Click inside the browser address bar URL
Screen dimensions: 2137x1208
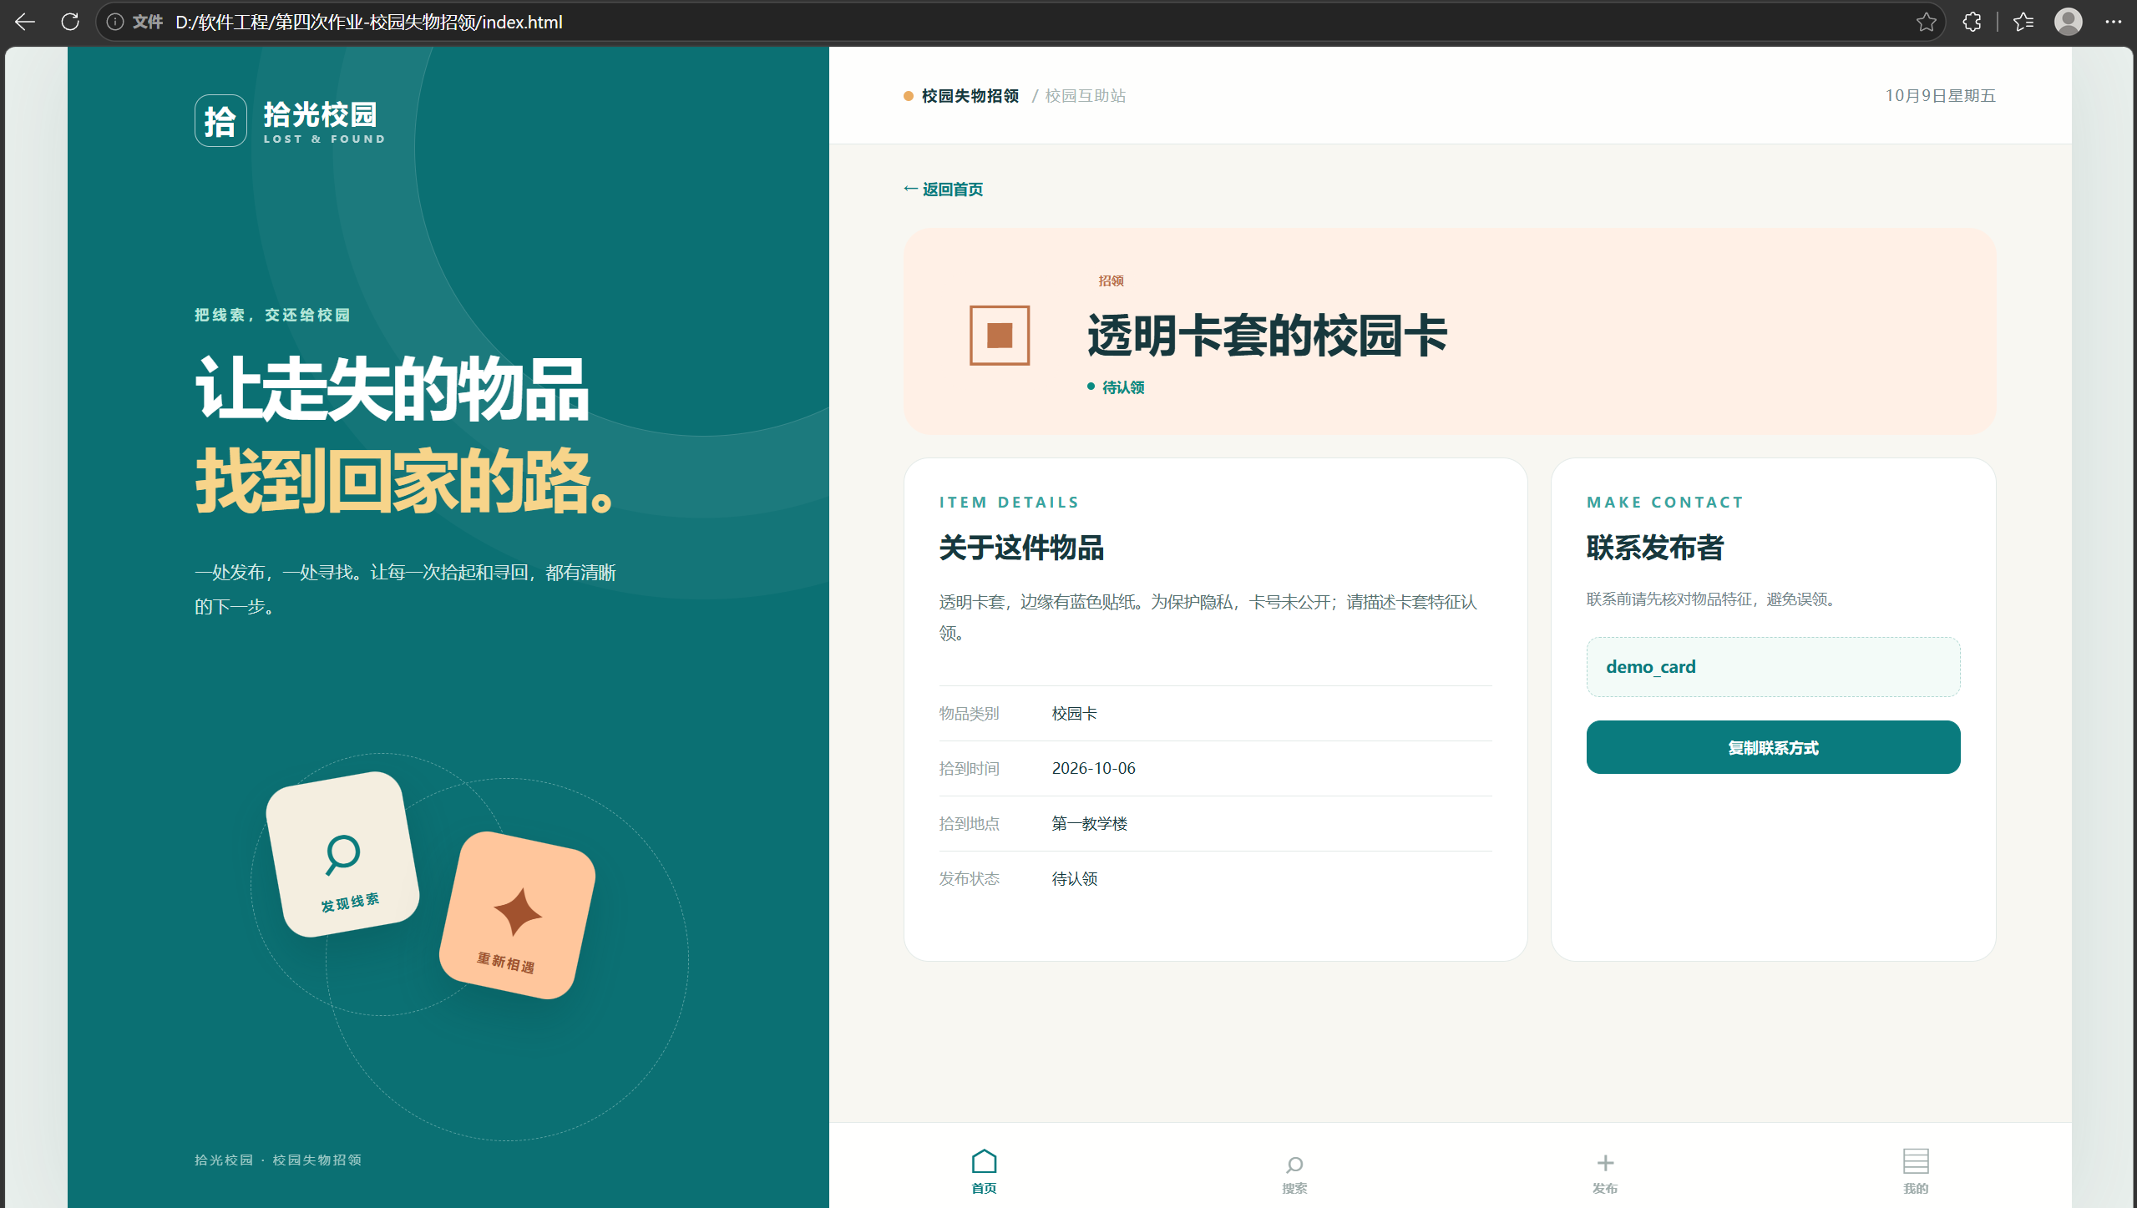(x=369, y=22)
